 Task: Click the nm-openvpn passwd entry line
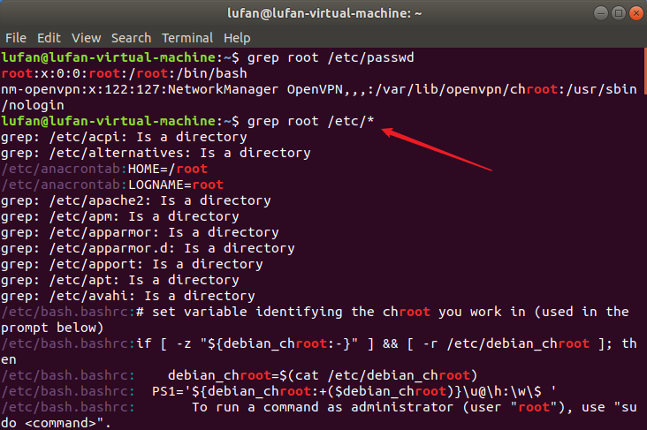(319, 97)
